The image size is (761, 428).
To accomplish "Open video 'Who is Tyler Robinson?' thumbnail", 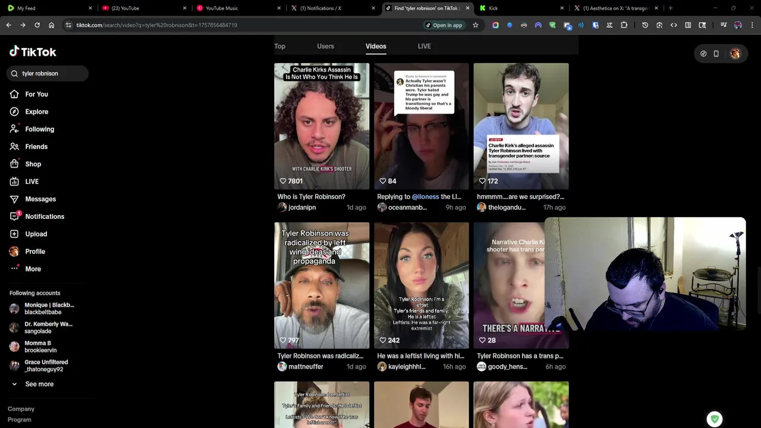I will pyautogui.click(x=322, y=126).
